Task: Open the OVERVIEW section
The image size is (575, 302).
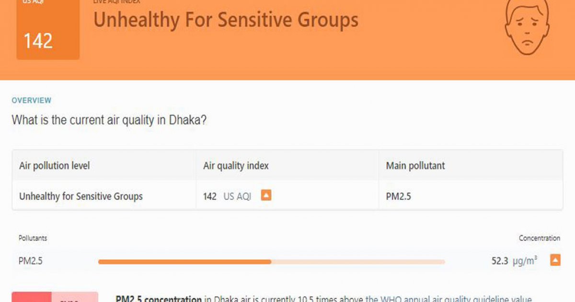Action: coord(31,101)
